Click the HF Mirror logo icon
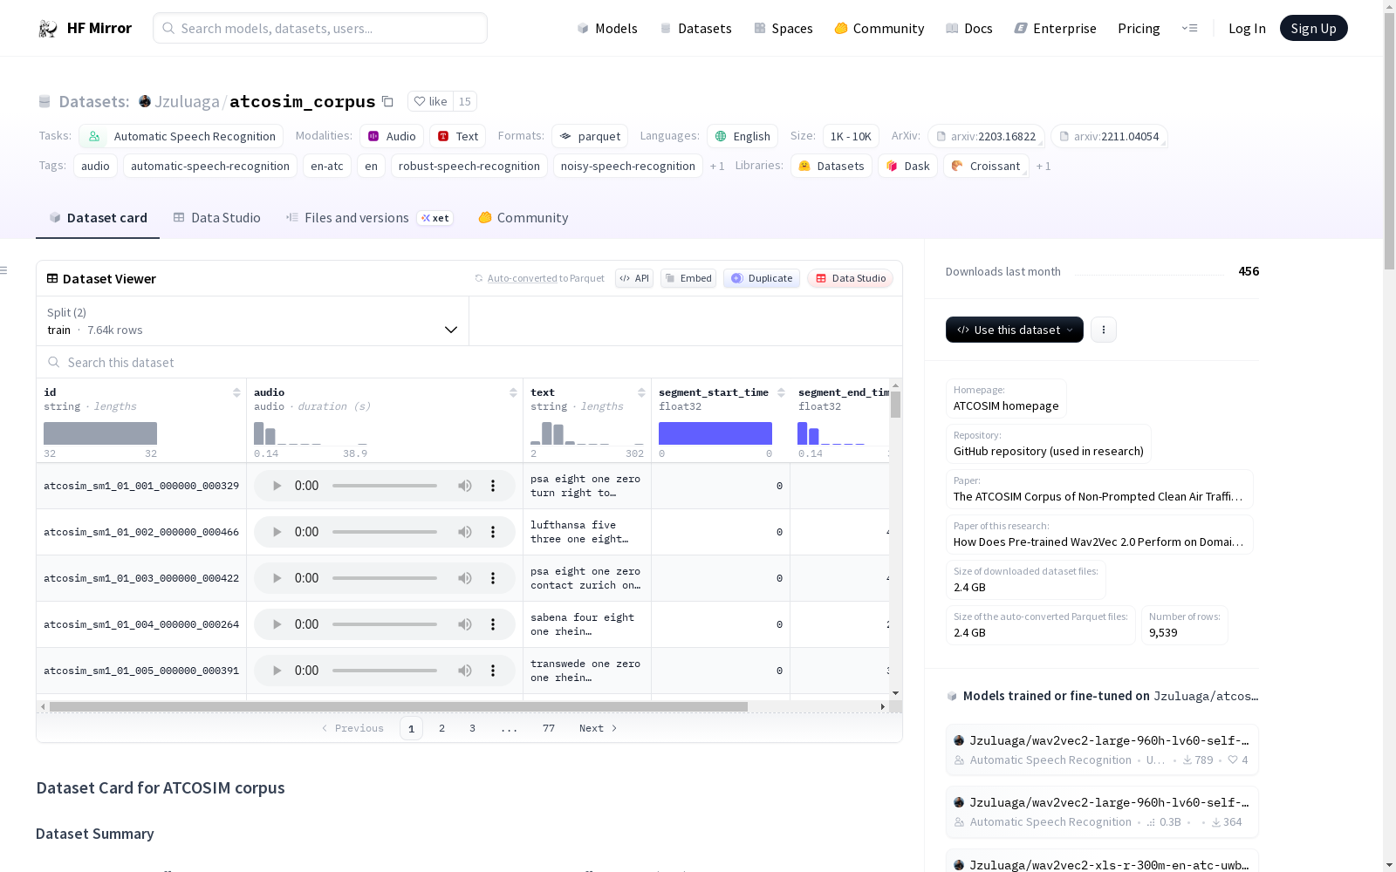1396x872 pixels. click(48, 29)
